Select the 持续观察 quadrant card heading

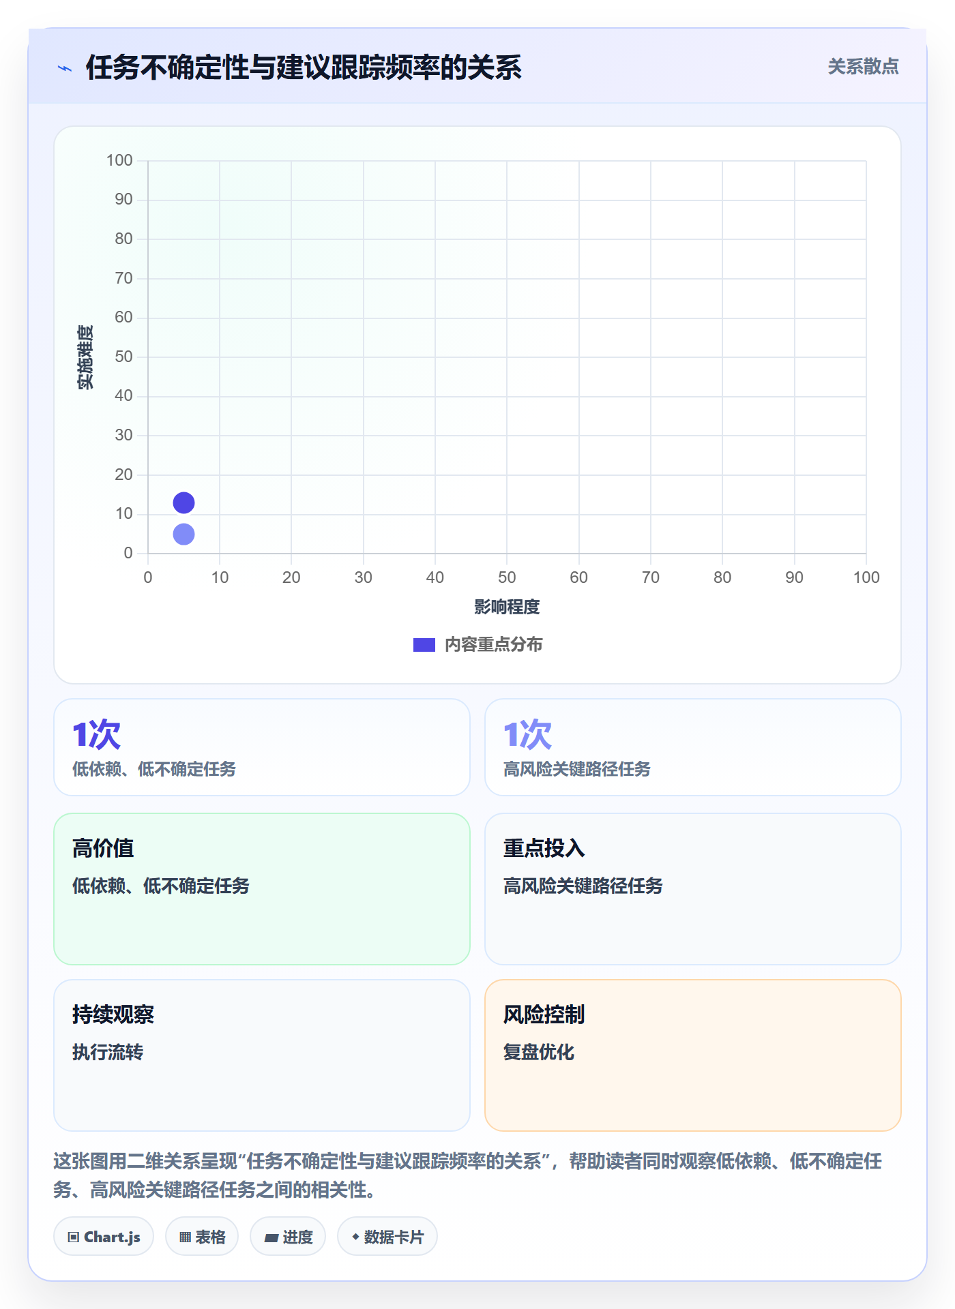(113, 1014)
